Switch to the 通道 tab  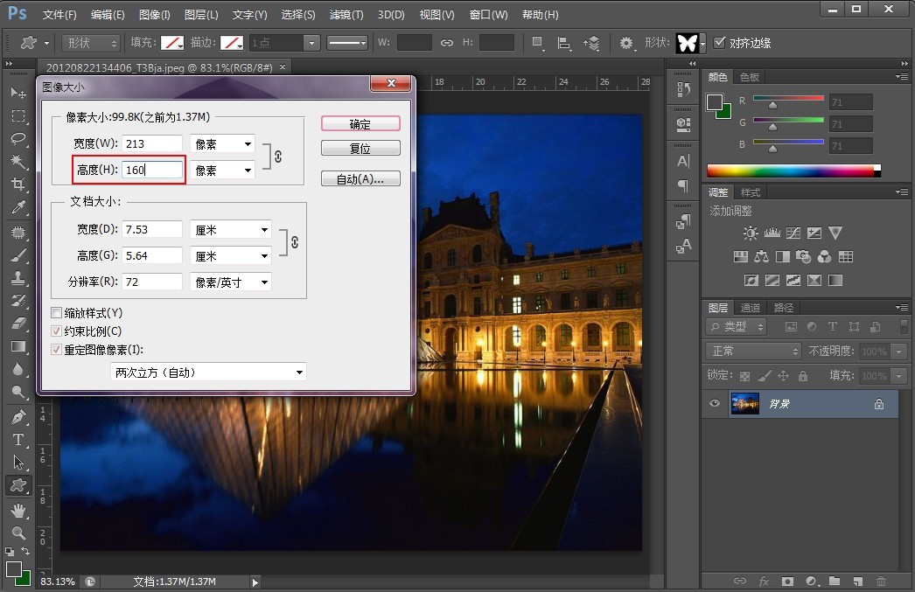click(x=750, y=308)
